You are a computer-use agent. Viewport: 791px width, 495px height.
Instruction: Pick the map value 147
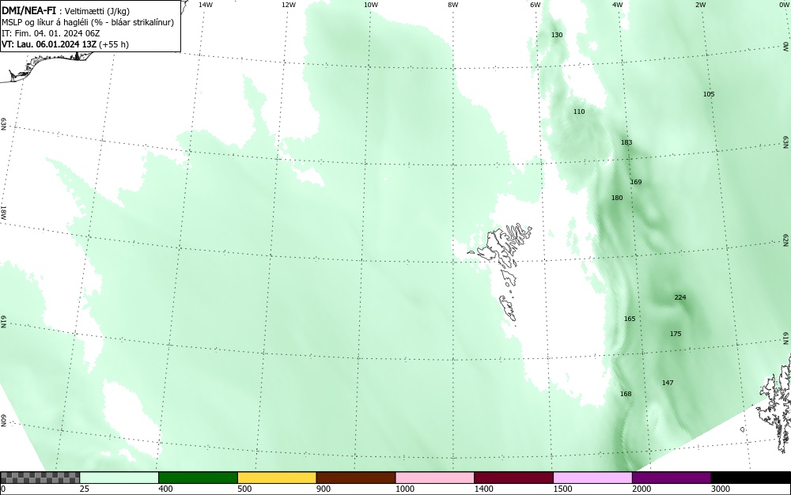click(668, 383)
